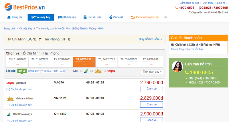Open Combo khuyến mại menu item
The height and width of the screenshot is (122, 229).
(x=145, y=17)
